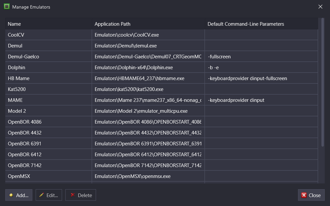The image size is (330, 206).
Task: Click the vertical scrollbar of emulator list
Action: point(323,82)
